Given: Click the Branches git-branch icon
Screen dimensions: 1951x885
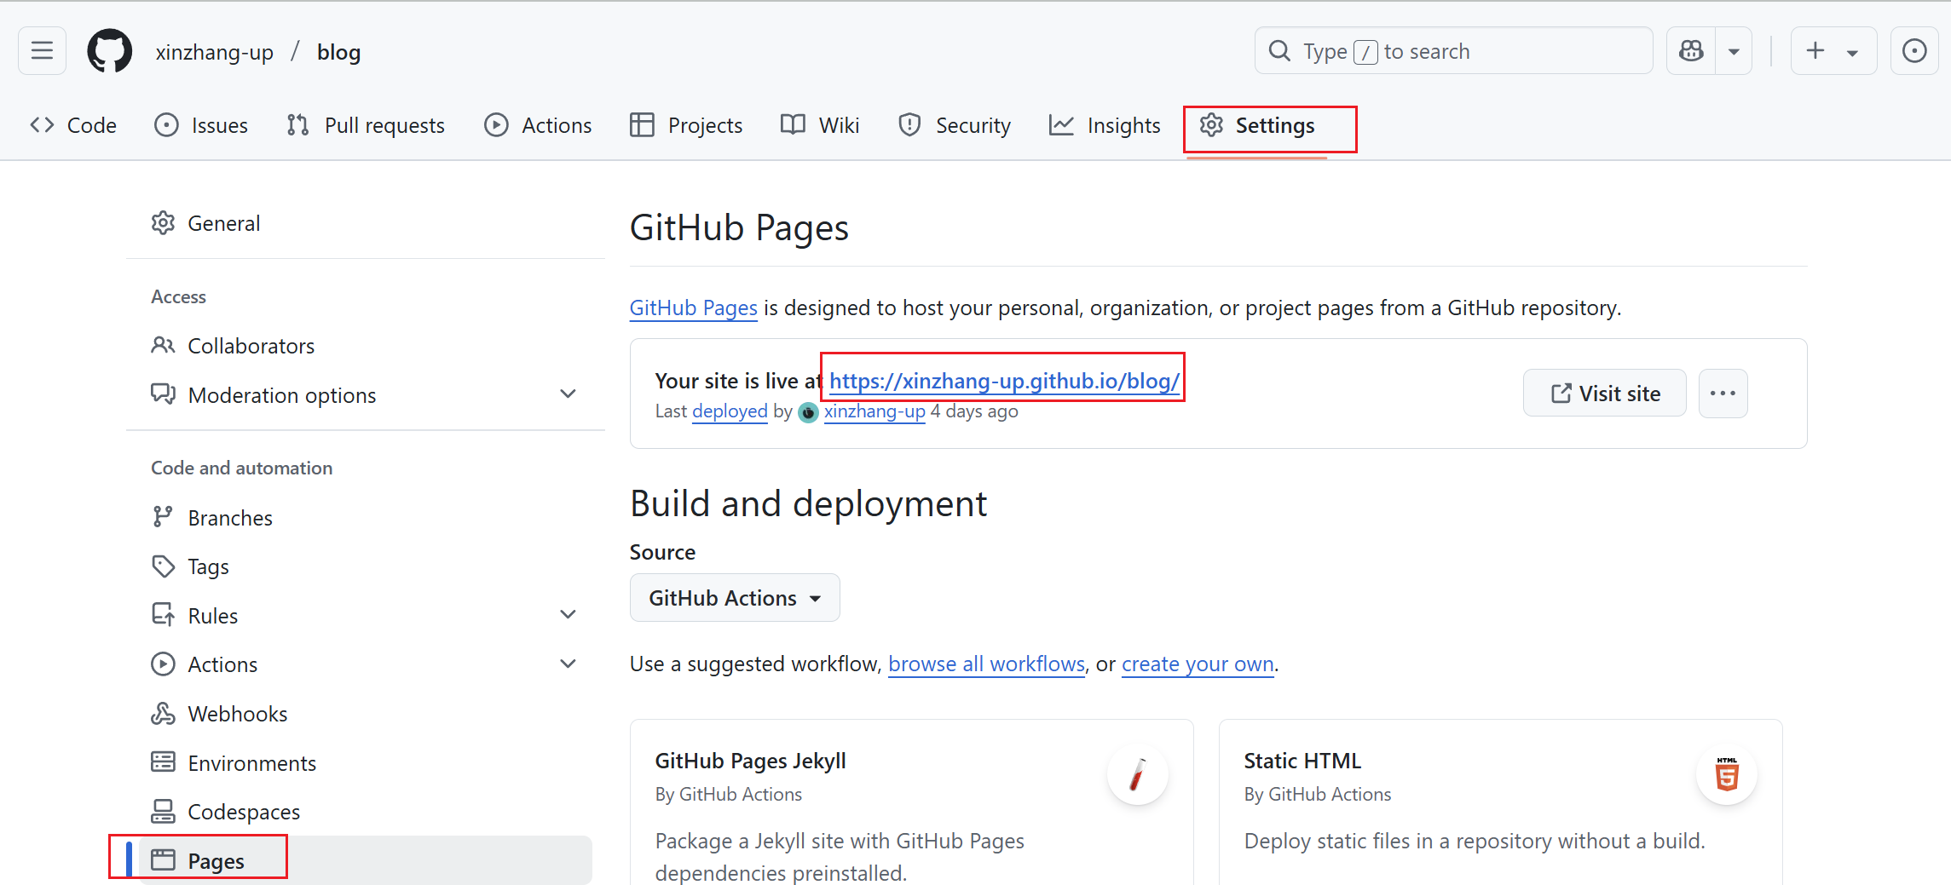Looking at the screenshot, I should coord(163,517).
